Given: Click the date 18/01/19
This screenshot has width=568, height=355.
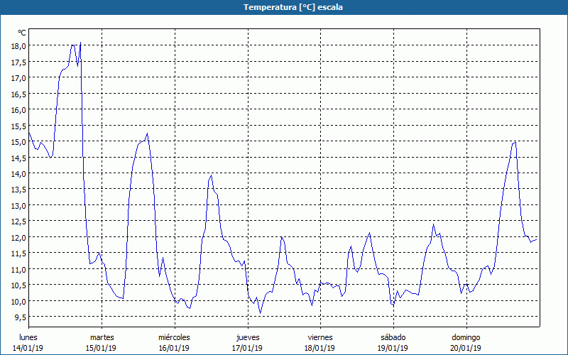Looking at the screenshot, I should coord(320,348).
